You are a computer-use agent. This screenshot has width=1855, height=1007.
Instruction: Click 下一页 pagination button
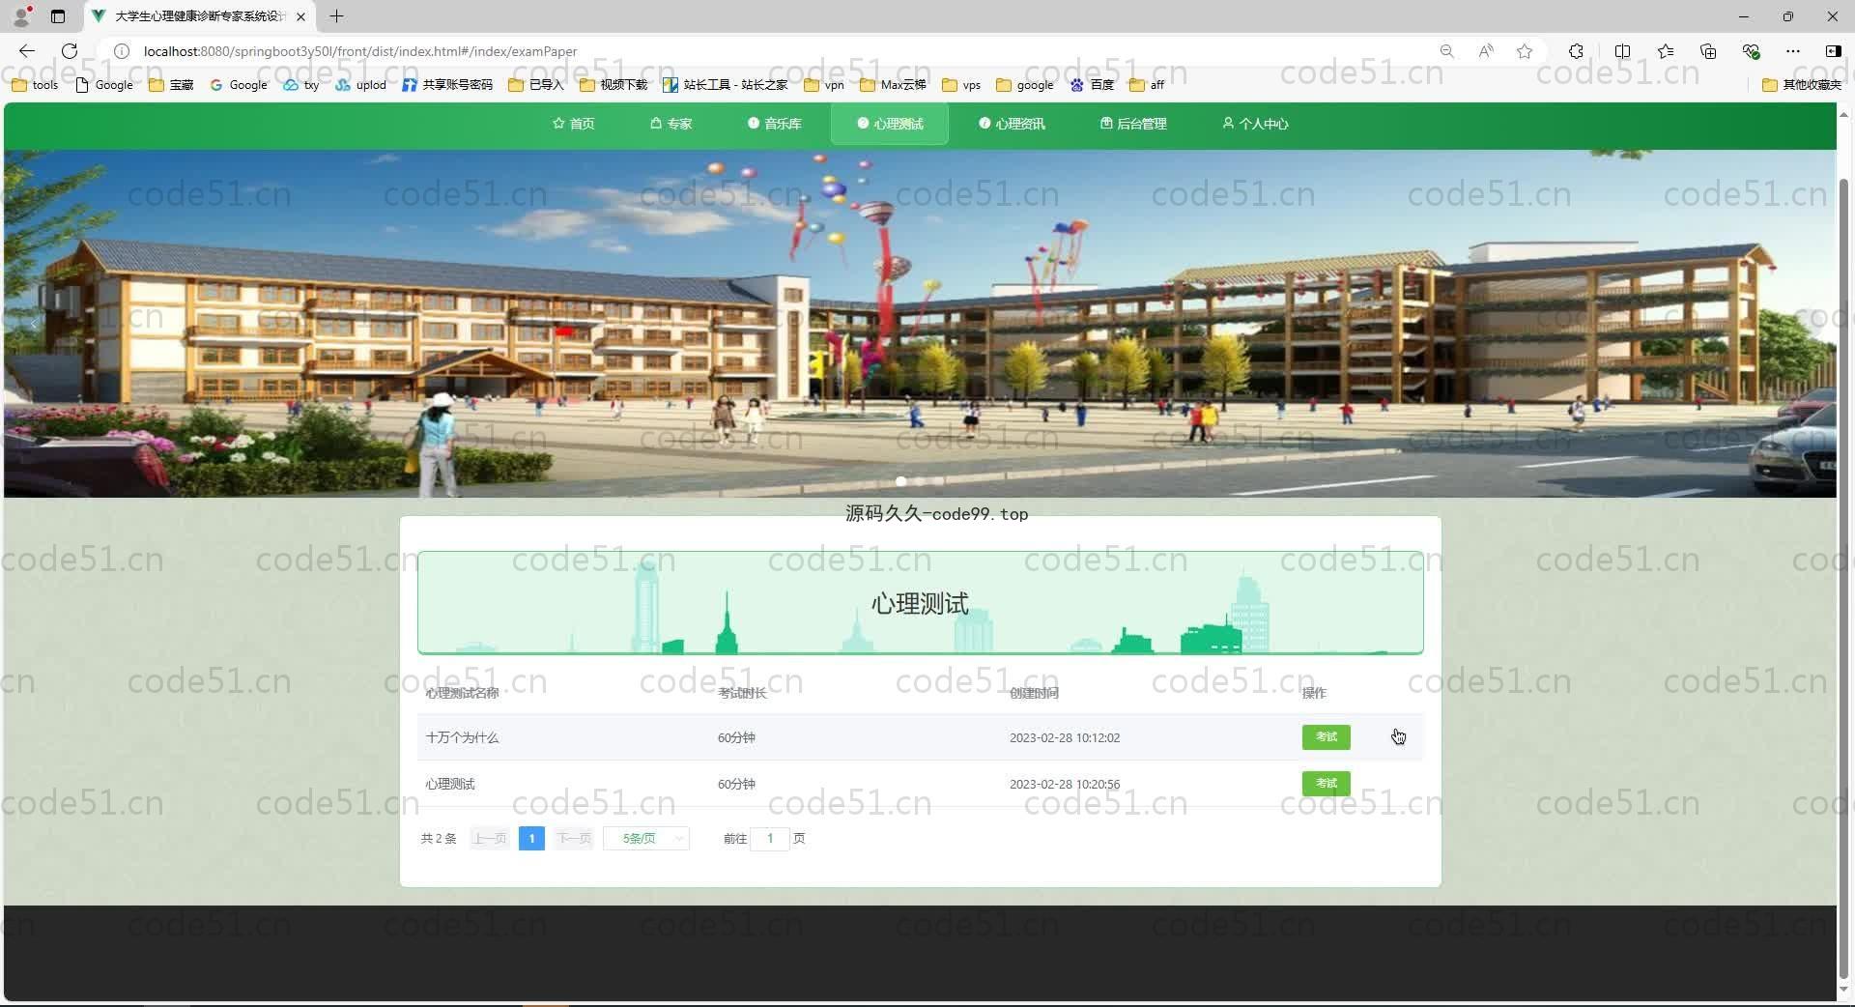574,839
